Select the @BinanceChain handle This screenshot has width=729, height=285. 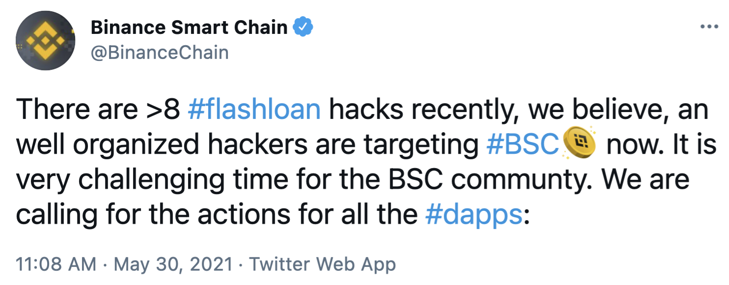point(160,52)
